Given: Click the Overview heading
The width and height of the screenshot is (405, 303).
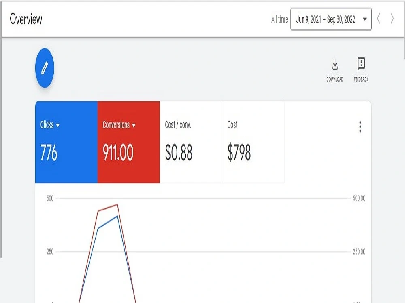Looking at the screenshot, I should (26, 19).
